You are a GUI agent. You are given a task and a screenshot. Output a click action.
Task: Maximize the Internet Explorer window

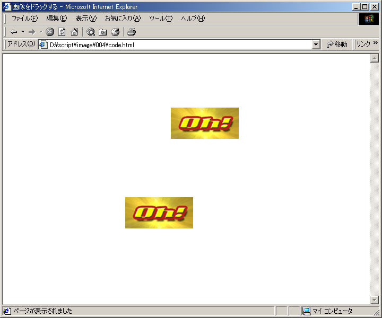(364, 7)
